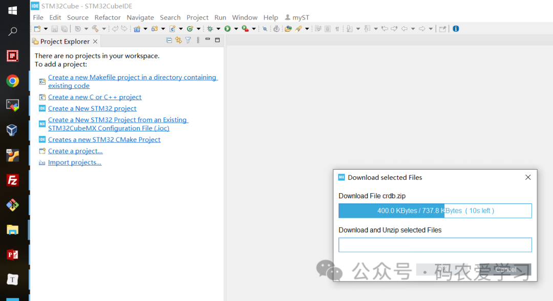This screenshot has width=553, height=301.
Task: Open FileZilla from the taskbar
Action: click(x=12, y=180)
